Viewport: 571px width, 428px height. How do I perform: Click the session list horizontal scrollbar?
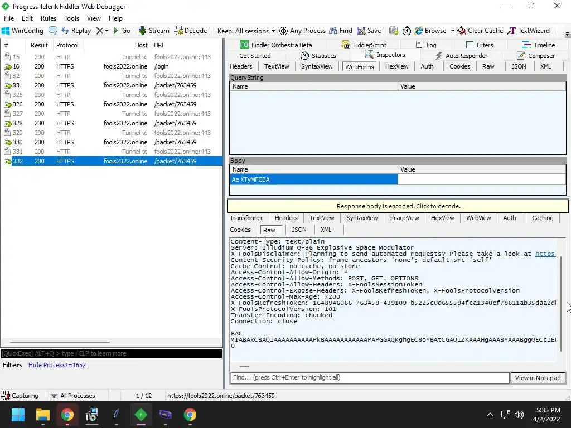[x=60, y=343]
